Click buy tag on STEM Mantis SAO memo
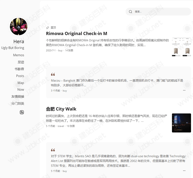Image resolution: width=193 pixels, height=178 pixels. [65, 171]
